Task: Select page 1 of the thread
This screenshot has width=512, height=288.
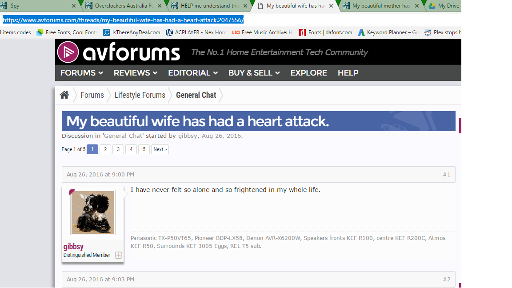Action: click(x=92, y=149)
